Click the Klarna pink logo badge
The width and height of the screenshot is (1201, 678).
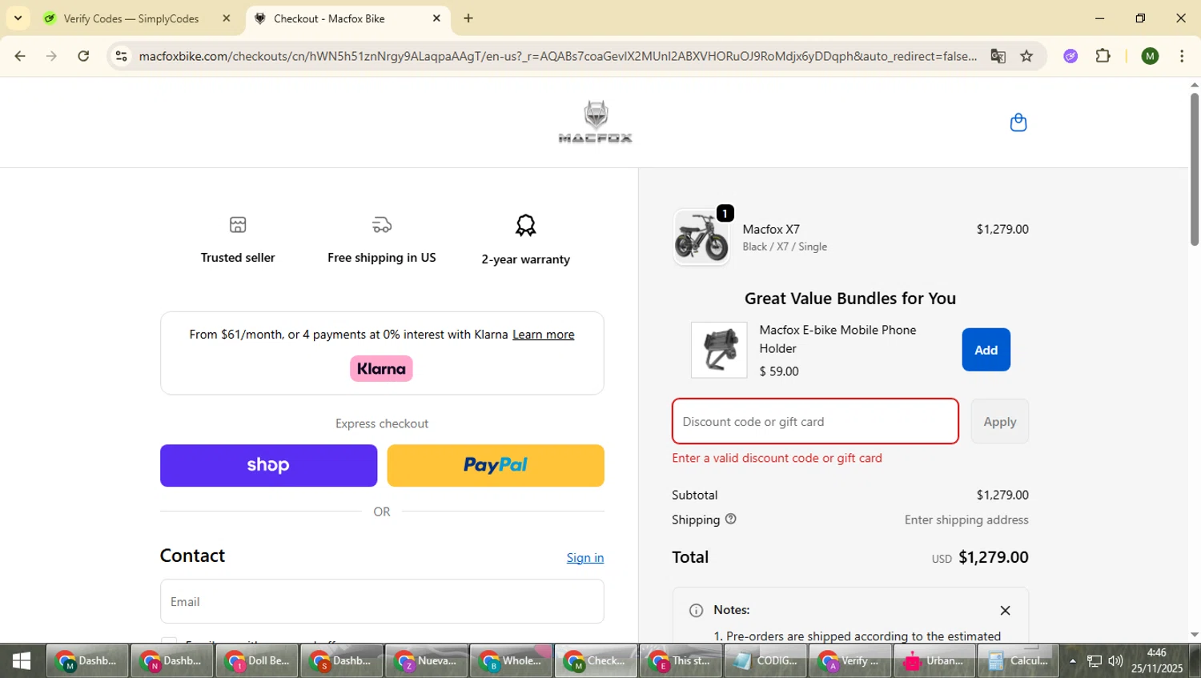point(381,368)
